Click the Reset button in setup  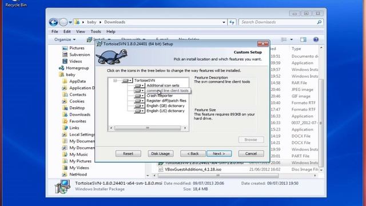(x=128, y=154)
